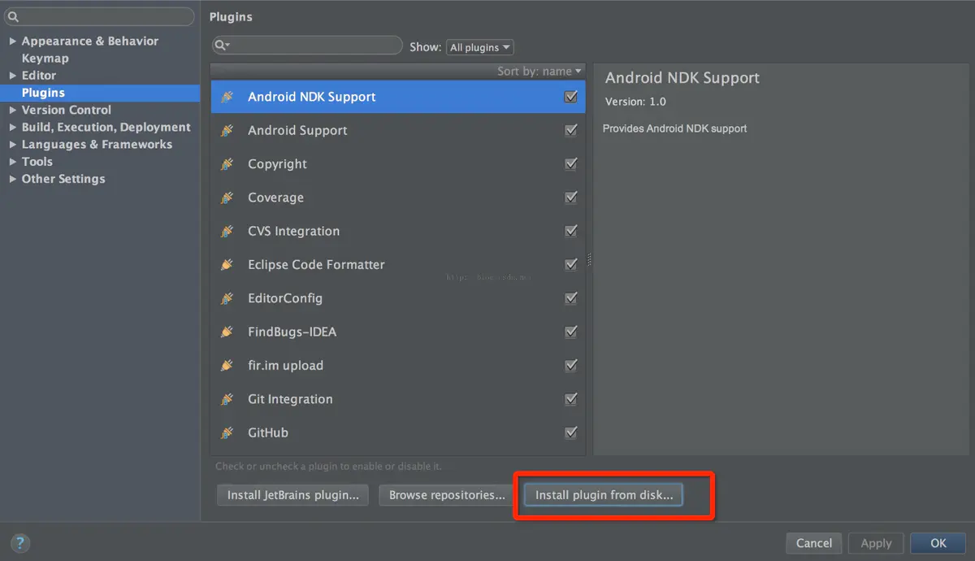975x561 pixels.
Task: Expand the Editor section arrow
Action: pyautogui.click(x=12, y=76)
